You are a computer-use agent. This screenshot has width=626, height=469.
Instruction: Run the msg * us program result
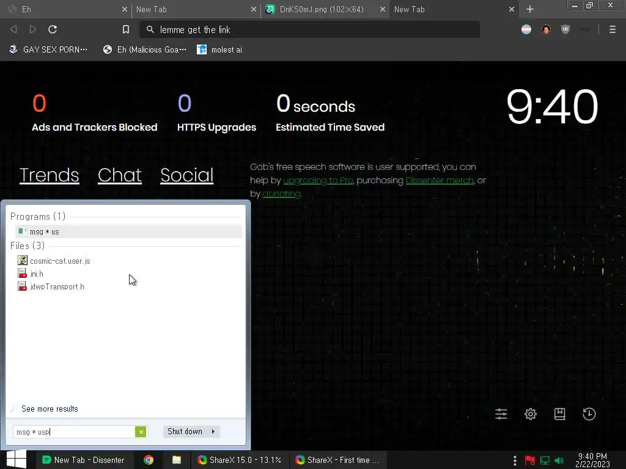[x=128, y=231]
